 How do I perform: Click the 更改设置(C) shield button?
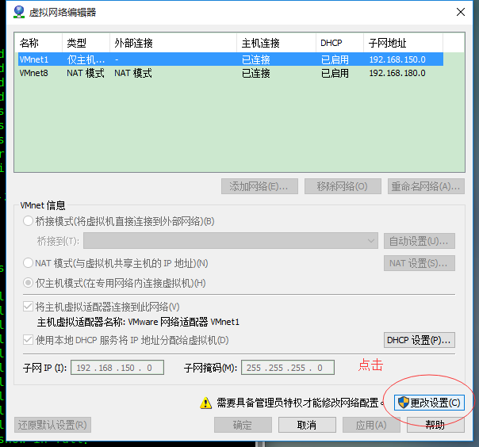(x=429, y=403)
